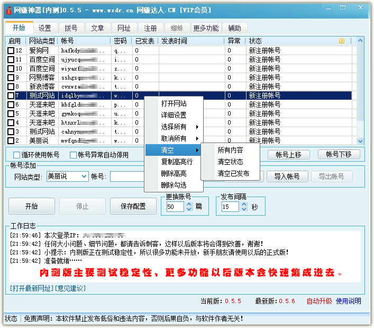Click the 保存配置 button
374x328 pixels.
[133, 206]
